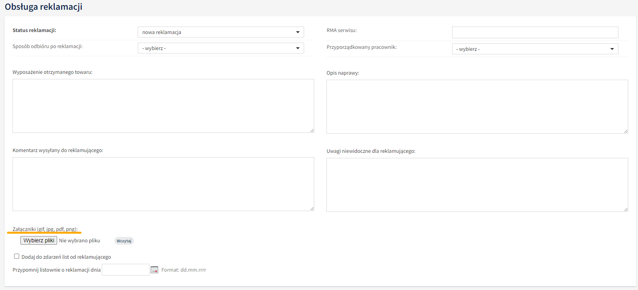Click the 'Wybierz pliki' file button
This screenshot has height=290, width=638.
(x=39, y=240)
